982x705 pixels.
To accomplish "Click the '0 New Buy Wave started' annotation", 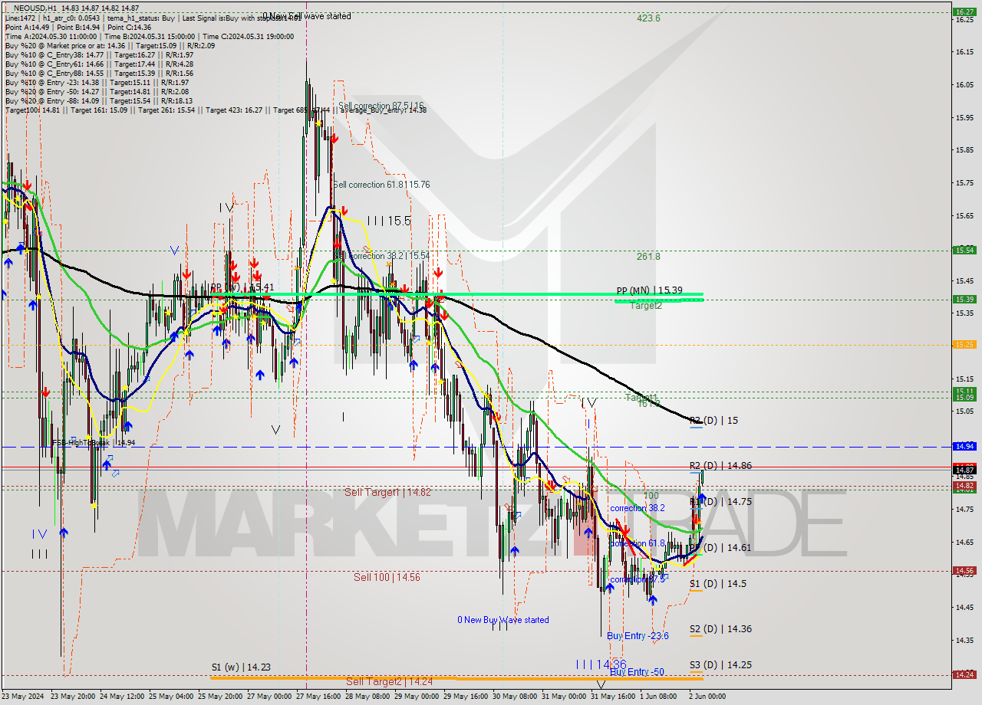I will (503, 620).
